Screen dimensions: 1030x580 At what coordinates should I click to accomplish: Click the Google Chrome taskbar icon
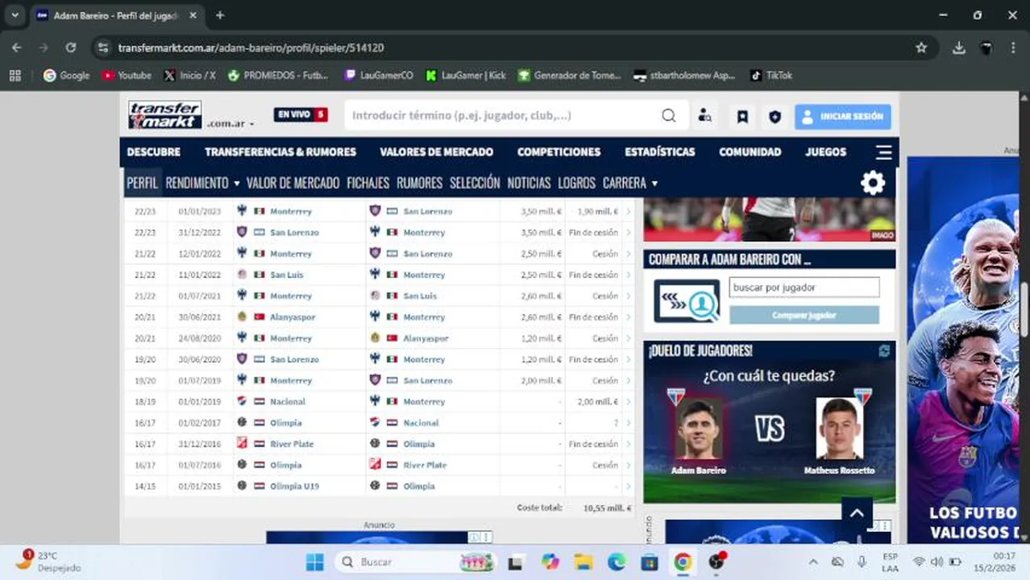(x=683, y=561)
